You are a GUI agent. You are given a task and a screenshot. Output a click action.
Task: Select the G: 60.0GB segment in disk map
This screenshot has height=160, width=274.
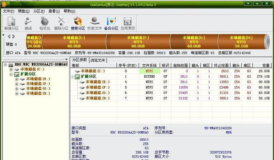194,42
